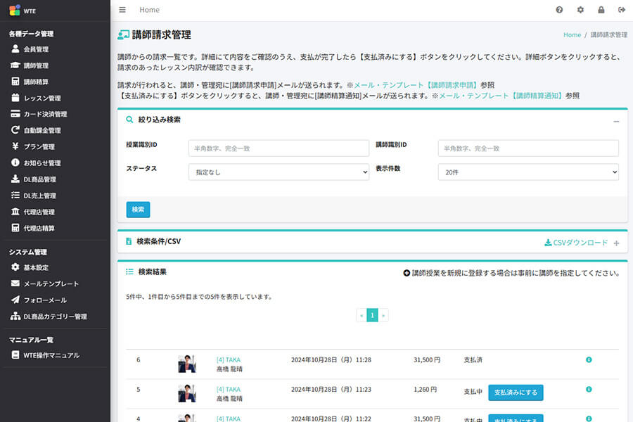Image resolution: width=633 pixels, height=422 pixels.
Task: Click the lock icon in the top bar
Action: [600, 10]
